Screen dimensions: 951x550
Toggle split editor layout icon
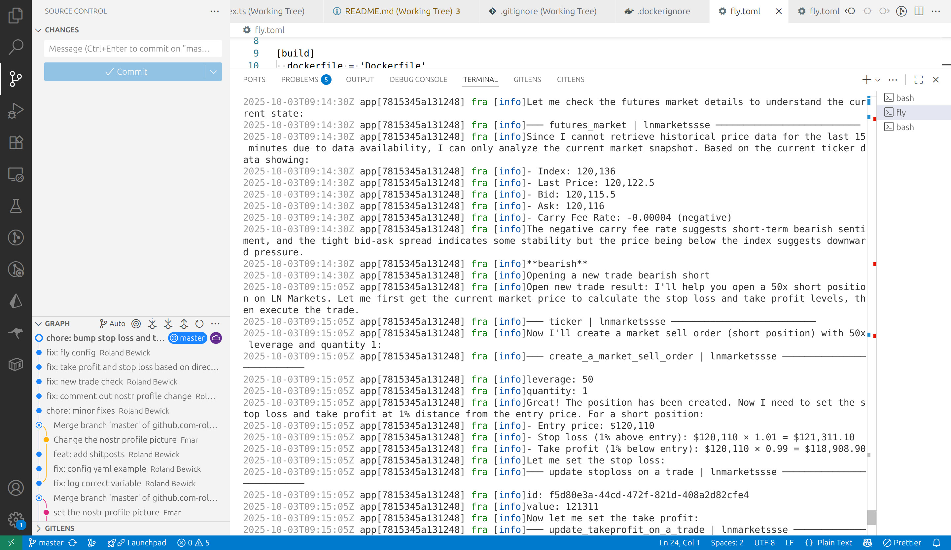tap(919, 11)
